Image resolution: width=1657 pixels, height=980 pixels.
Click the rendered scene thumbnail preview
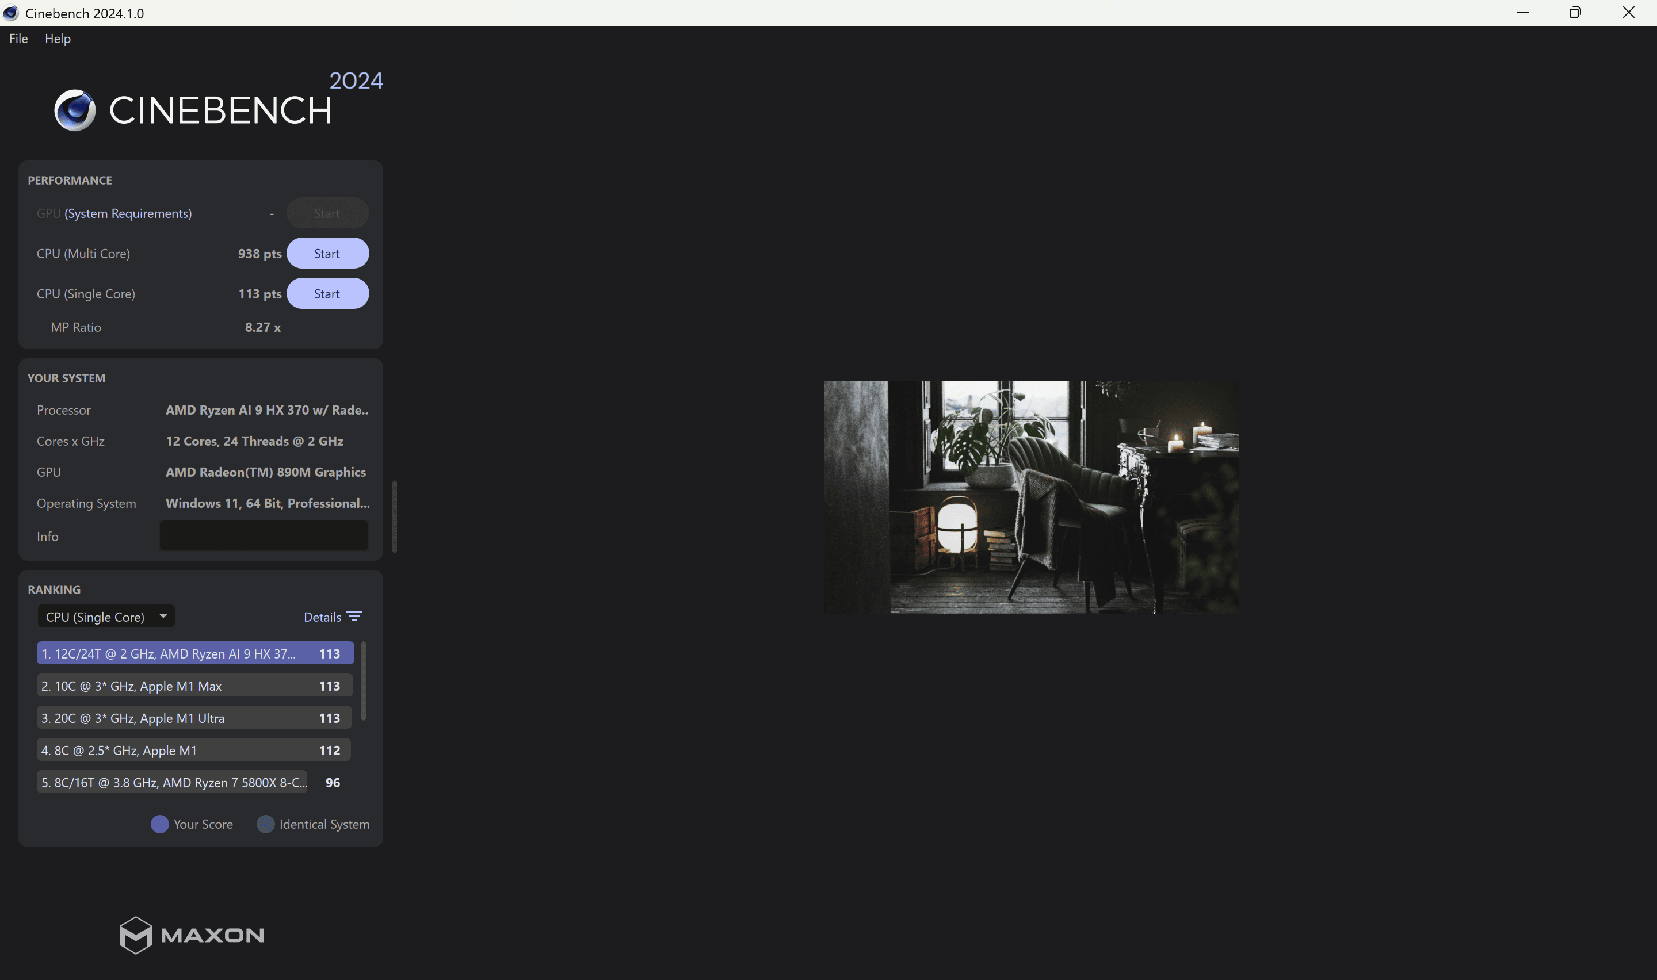1032,497
